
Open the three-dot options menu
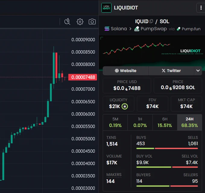pos(201,8)
